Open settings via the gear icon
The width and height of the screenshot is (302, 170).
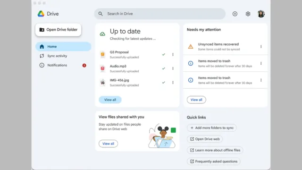click(248, 14)
